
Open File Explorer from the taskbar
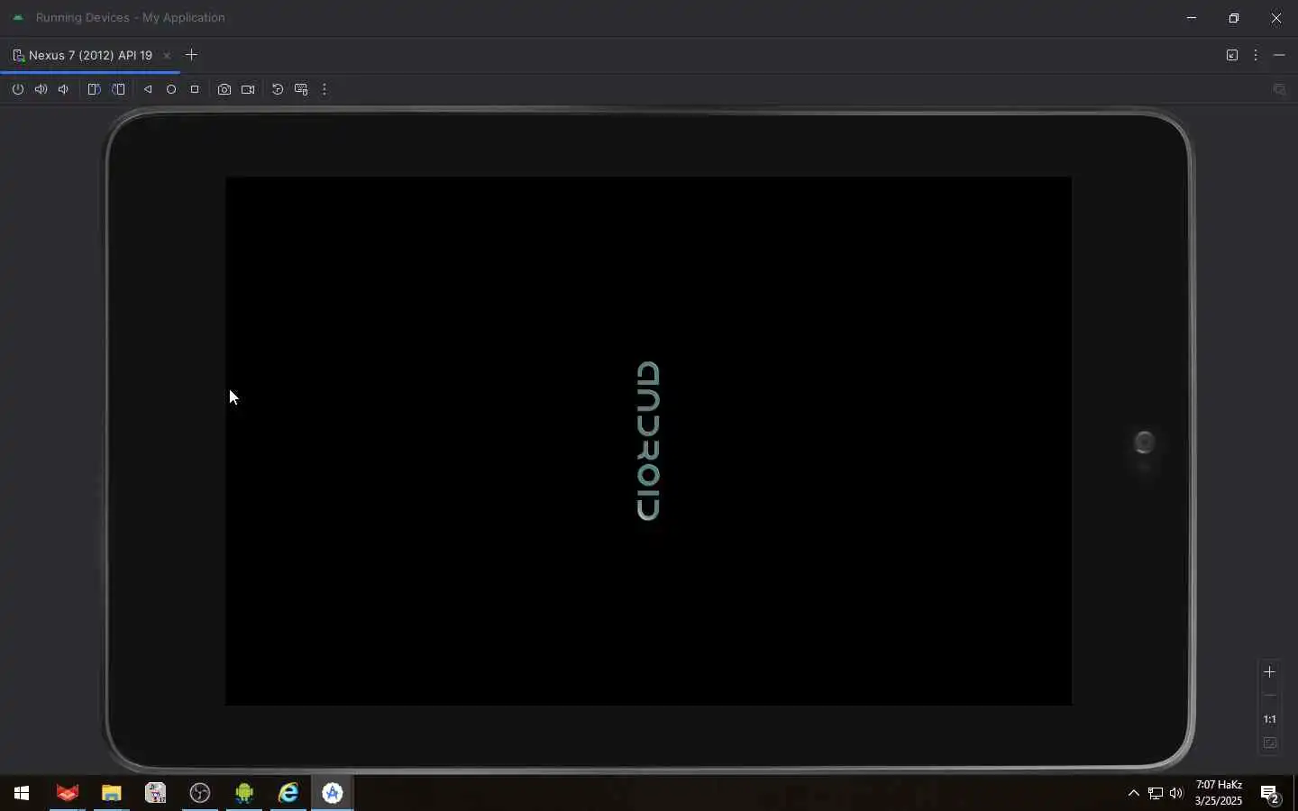pos(111,793)
